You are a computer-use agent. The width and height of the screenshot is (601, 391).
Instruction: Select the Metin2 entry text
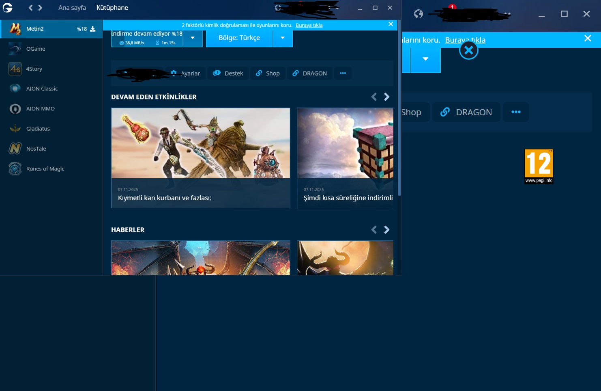[35, 29]
